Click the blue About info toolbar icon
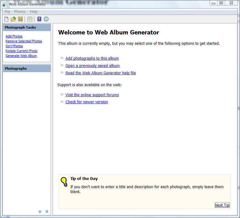 (x=46, y=19)
